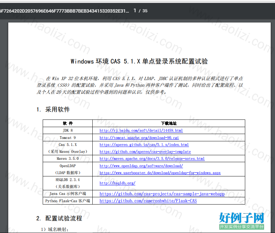Viewport: 275px width, 233px height.
Task: Click the 好例子网 logo image
Action: pyautogui.click(x=242, y=220)
